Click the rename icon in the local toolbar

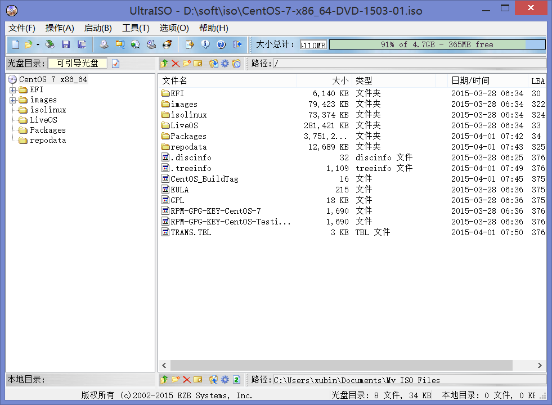(198, 380)
